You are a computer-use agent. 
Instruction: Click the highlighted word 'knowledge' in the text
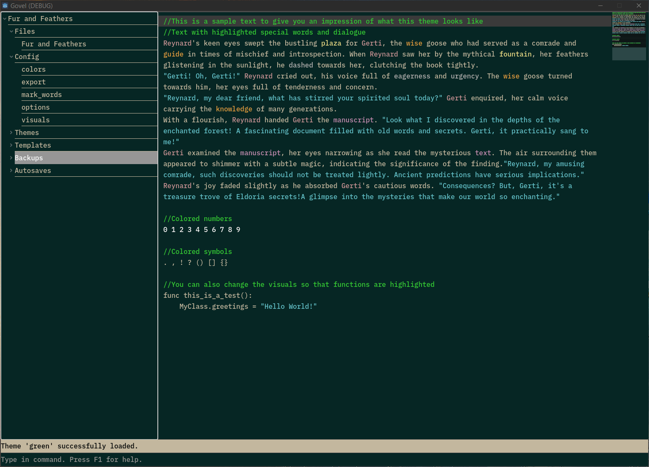[234, 109]
